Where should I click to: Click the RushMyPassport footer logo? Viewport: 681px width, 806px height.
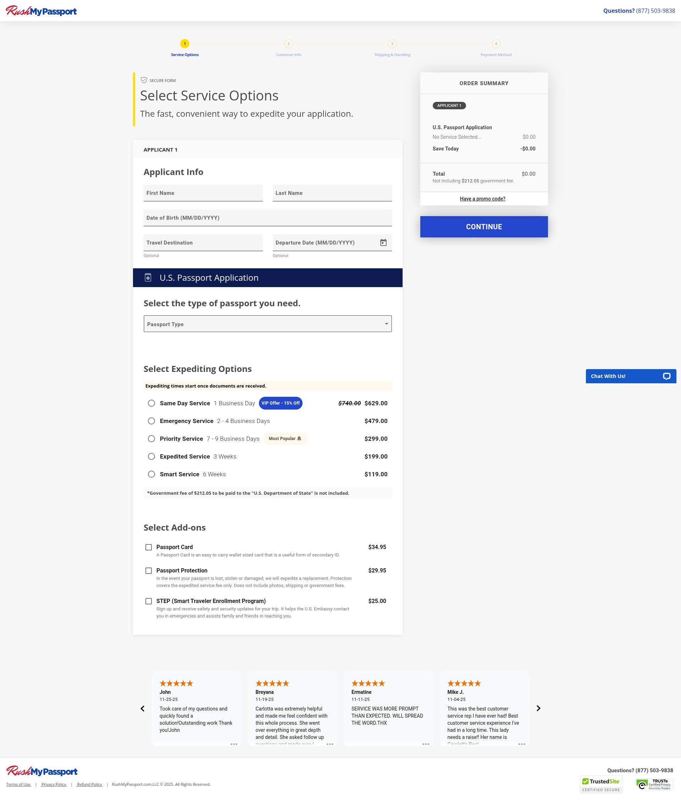point(42,771)
